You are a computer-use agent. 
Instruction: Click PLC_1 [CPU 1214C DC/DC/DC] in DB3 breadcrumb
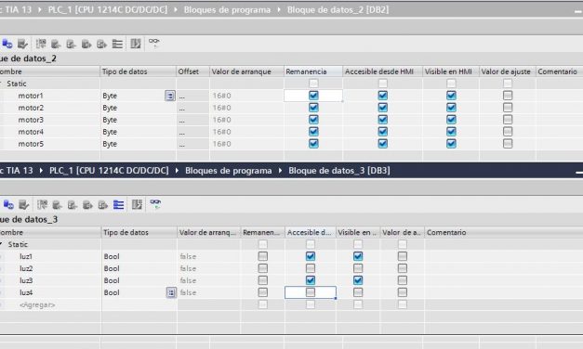pos(109,171)
